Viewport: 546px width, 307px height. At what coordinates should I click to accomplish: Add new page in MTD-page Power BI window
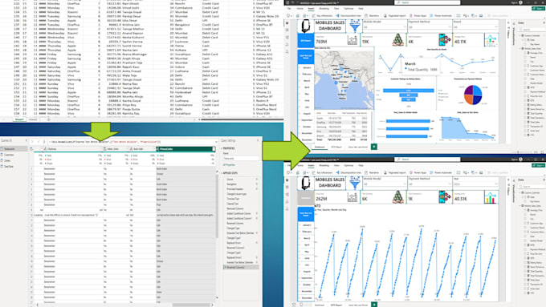coord(374,305)
